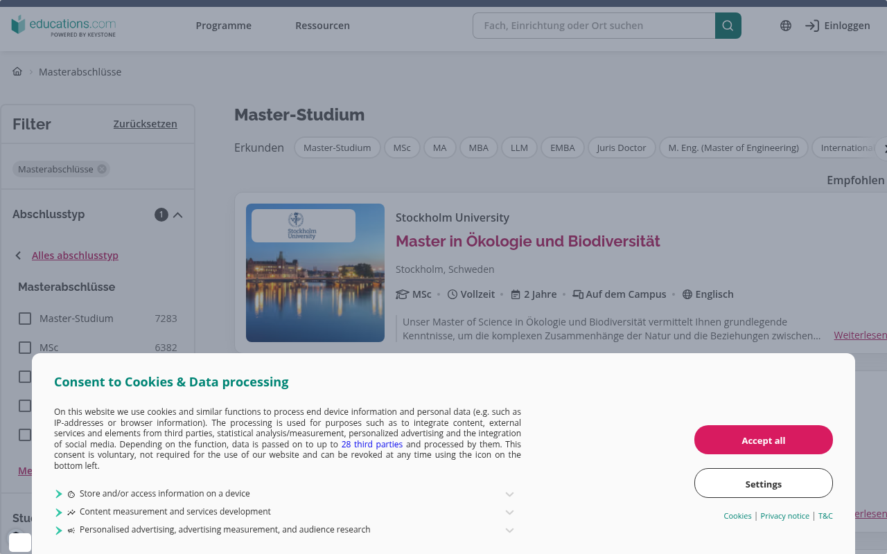Click the calendar icon beside 2 Jahre
This screenshot has height=554, width=887.
tap(516, 294)
